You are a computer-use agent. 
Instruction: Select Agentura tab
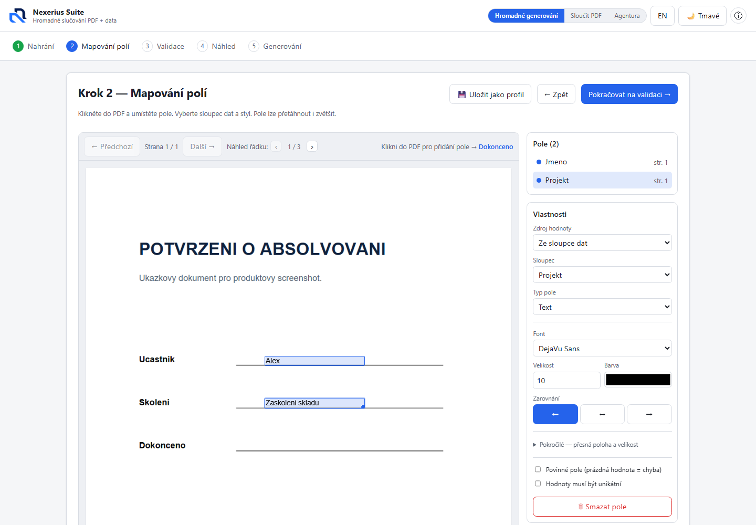(x=627, y=16)
